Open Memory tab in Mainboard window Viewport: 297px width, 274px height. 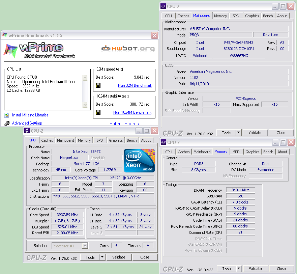click(220, 16)
